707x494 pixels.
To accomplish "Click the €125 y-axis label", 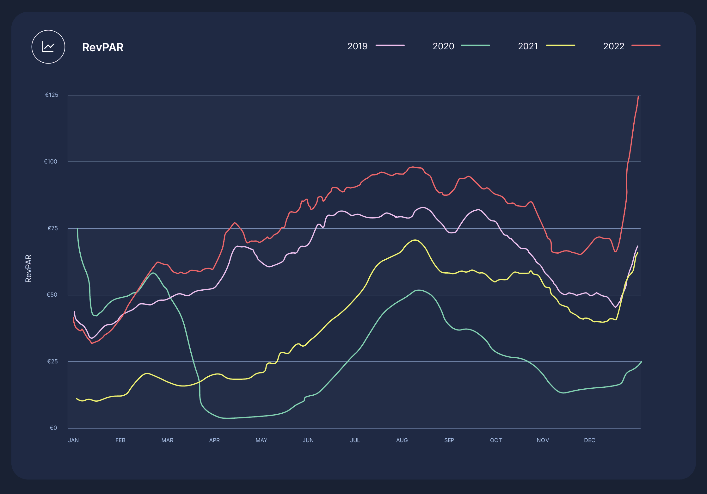I will point(52,95).
